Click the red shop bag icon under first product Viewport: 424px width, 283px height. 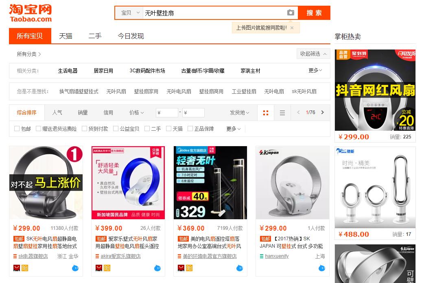pos(17,268)
